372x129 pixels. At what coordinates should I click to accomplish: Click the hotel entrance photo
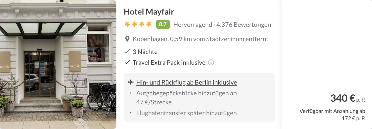click(58, 64)
